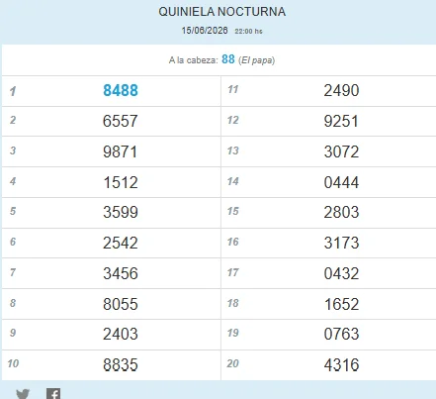Click number 3599 in row 5
Viewport: 436px width, 399px height.
point(121,212)
